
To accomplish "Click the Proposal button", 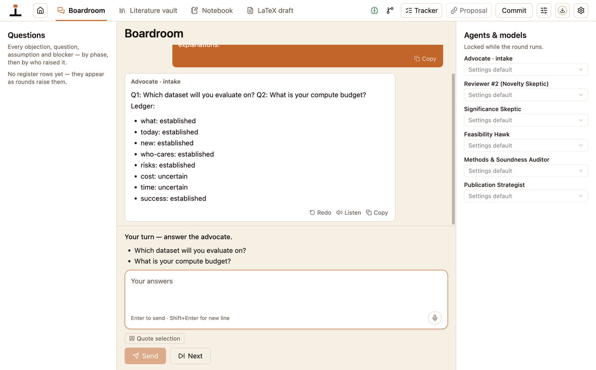I will [469, 10].
